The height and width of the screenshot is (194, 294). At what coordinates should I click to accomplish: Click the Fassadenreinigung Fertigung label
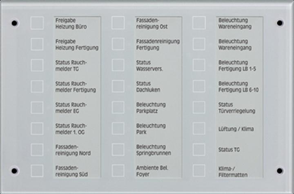(158, 44)
